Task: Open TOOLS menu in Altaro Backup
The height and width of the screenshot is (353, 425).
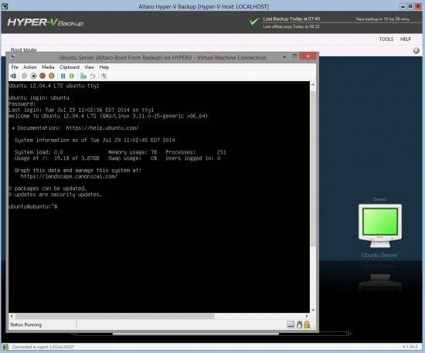Action: click(386, 39)
